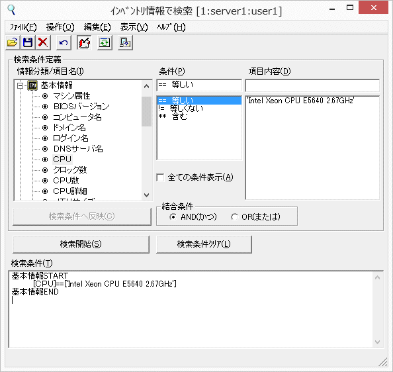Collapse the 基本情報 tree node
The width and height of the screenshot is (393, 372).
20,86
